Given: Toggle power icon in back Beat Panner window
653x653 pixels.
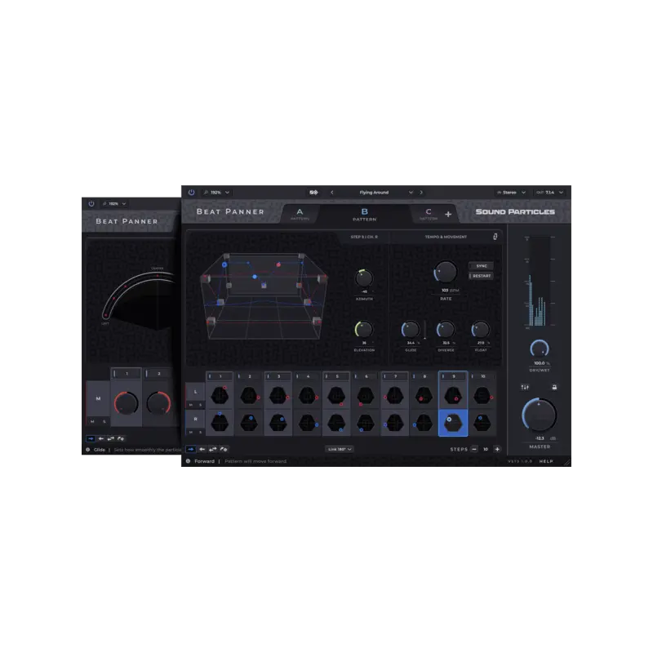Looking at the screenshot, I should [x=91, y=203].
